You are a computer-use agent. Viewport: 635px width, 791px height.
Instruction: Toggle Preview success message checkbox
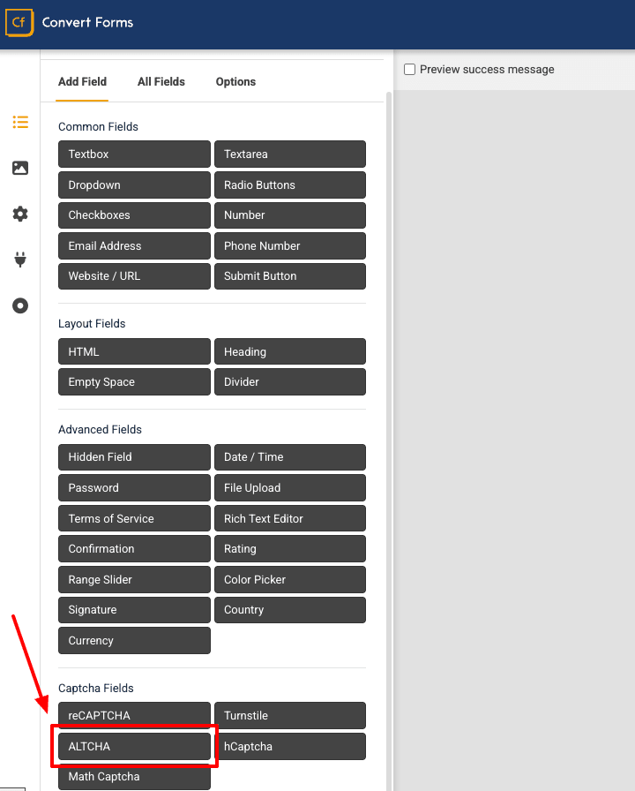pos(410,69)
